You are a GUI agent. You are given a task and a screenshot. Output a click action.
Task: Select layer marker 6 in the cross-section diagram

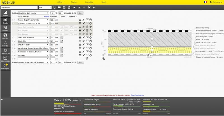coord(152,39)
